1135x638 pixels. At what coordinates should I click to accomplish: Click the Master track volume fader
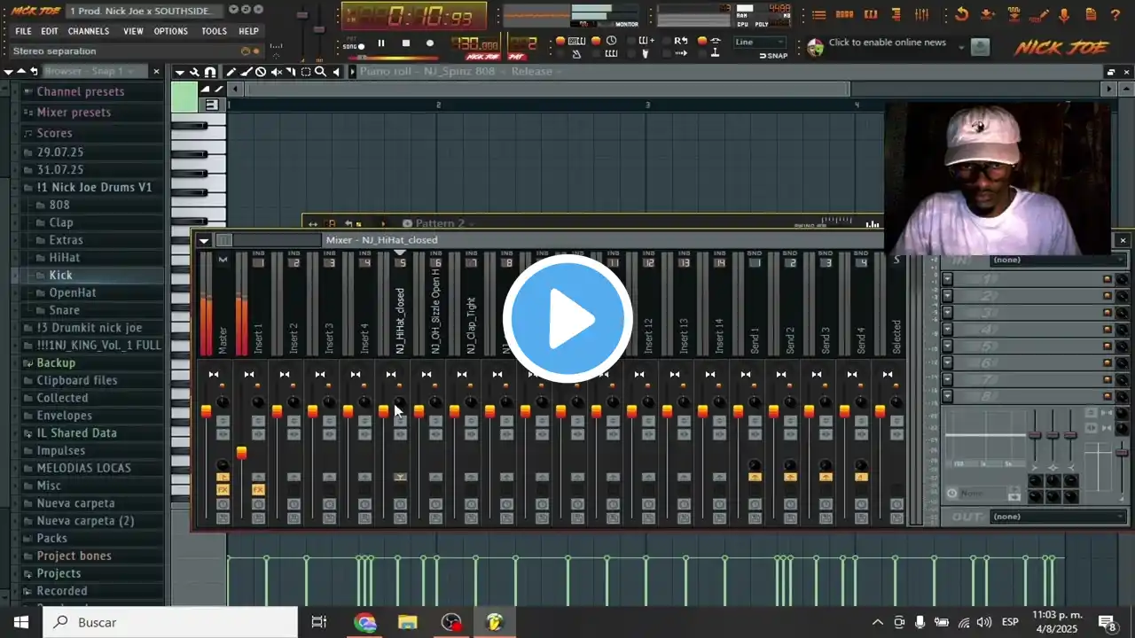[206, 411]
